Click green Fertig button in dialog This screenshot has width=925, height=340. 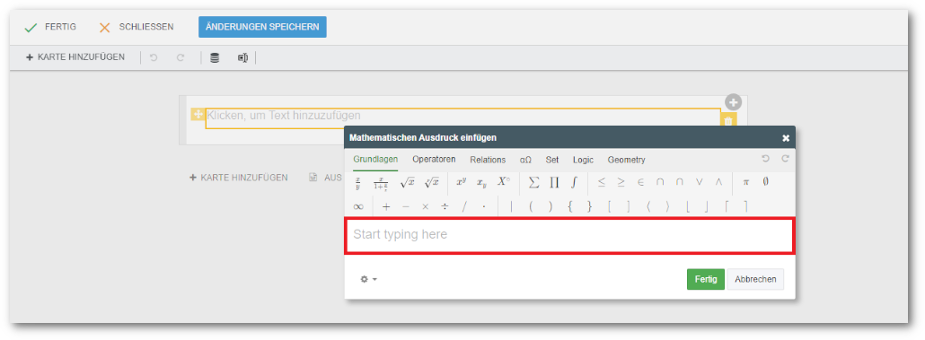click(706, 279)
